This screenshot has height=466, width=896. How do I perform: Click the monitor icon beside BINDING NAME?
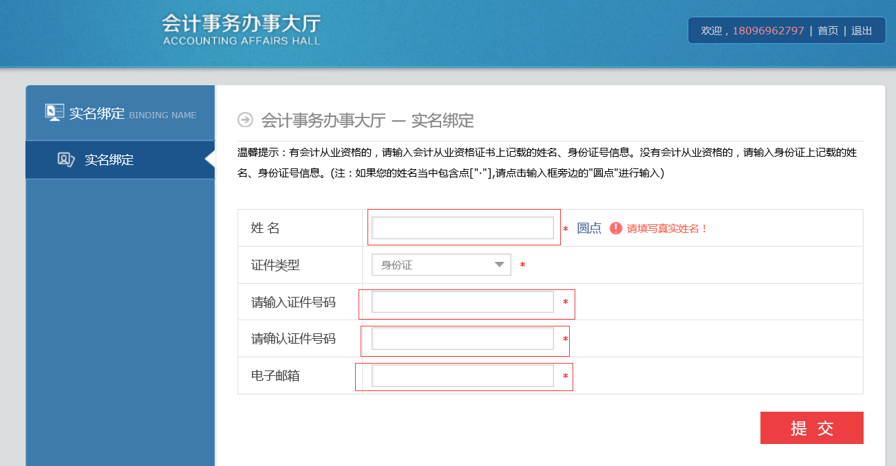(54, 113)
